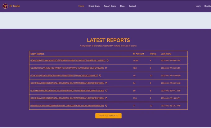Image resolution: width=211 pixels, height=128 pixels.
Task: Click the Pi amount value 19.99
Action: [x=136, y=61]
